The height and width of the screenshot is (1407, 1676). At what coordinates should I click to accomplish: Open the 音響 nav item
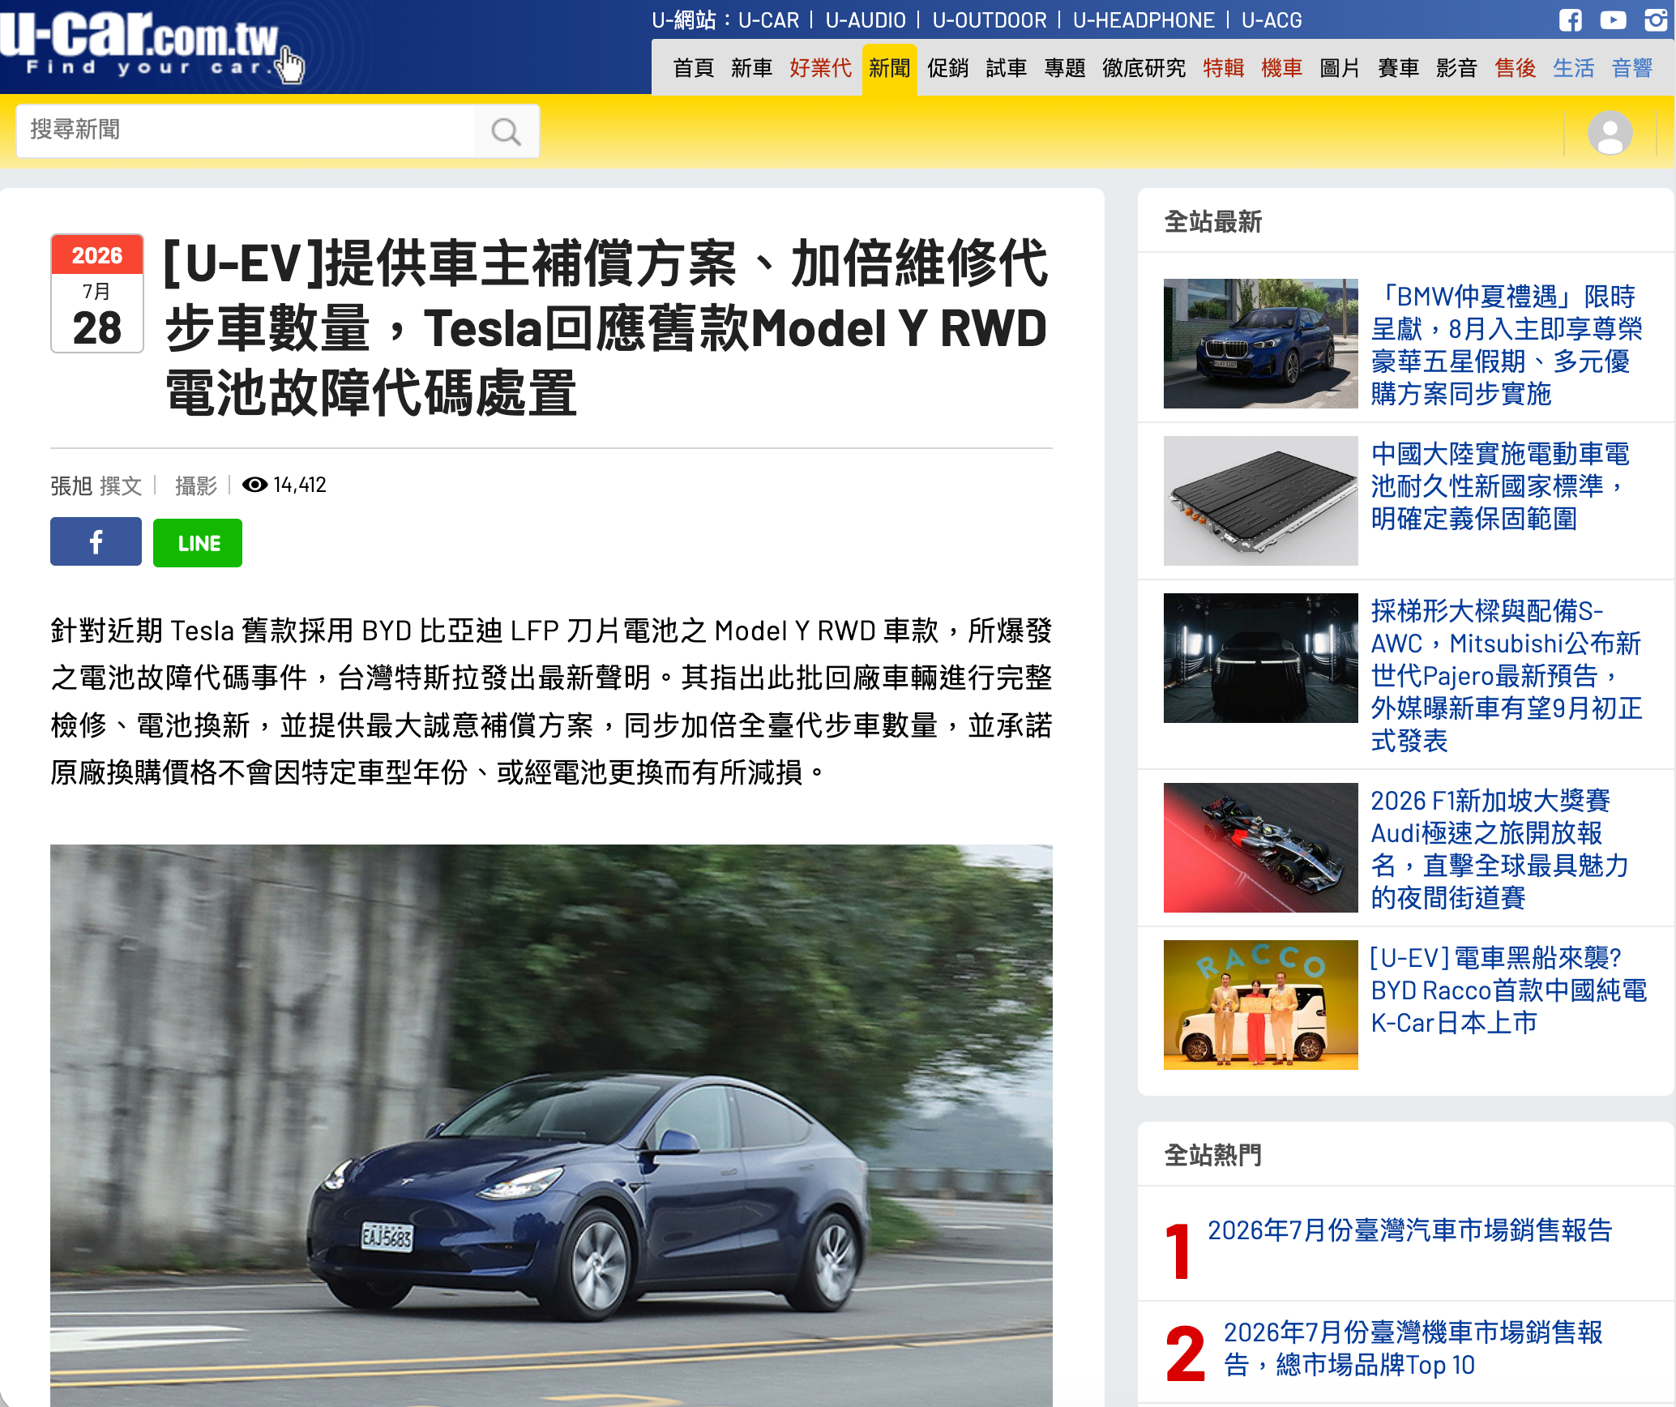pos(1631,68)
